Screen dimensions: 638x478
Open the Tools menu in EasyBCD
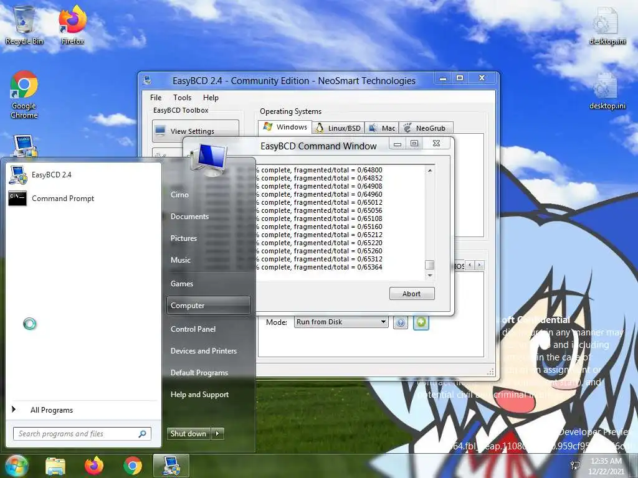(182, 98)
